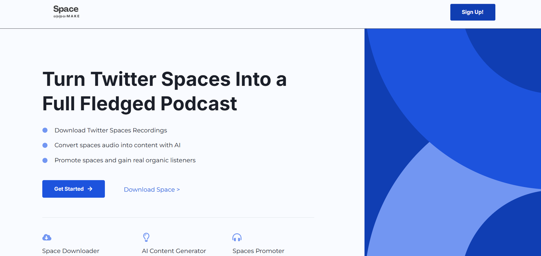
Task: Select the Space Downloader label
Action: point(71,251)
